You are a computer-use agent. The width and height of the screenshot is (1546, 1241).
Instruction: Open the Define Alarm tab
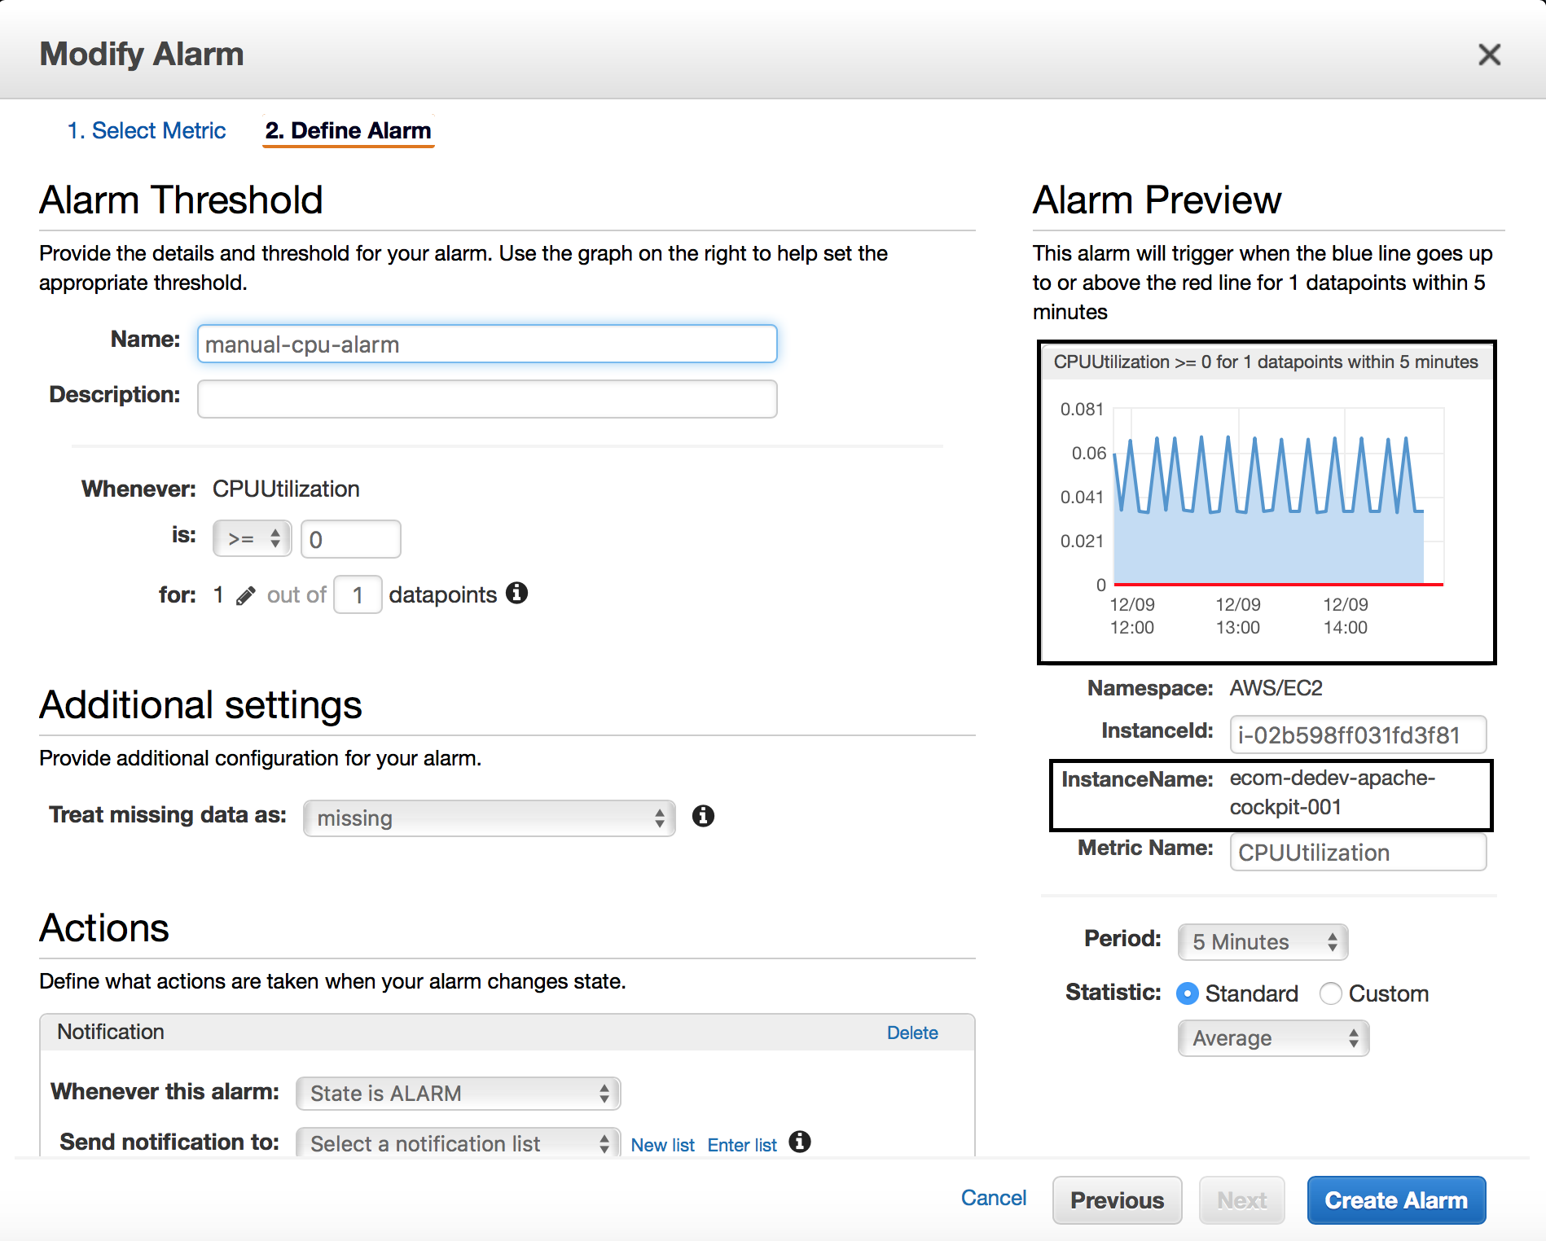coord(348,130)
